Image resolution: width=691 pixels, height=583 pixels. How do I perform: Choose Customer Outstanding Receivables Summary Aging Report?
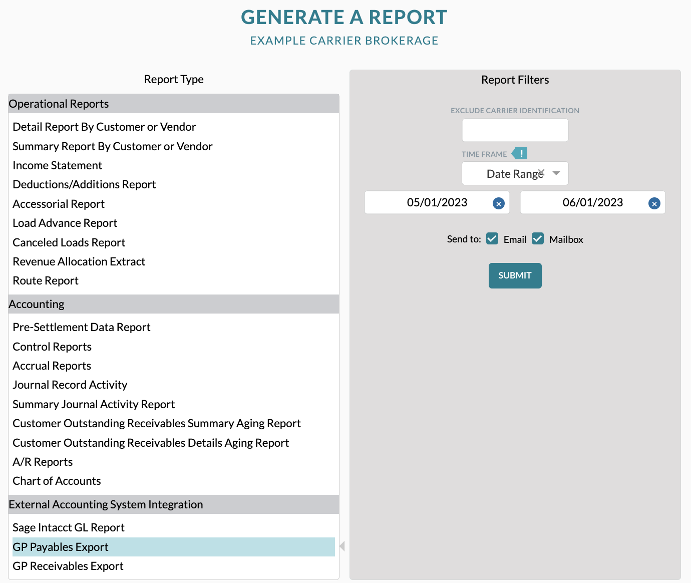tap(174, 423)
